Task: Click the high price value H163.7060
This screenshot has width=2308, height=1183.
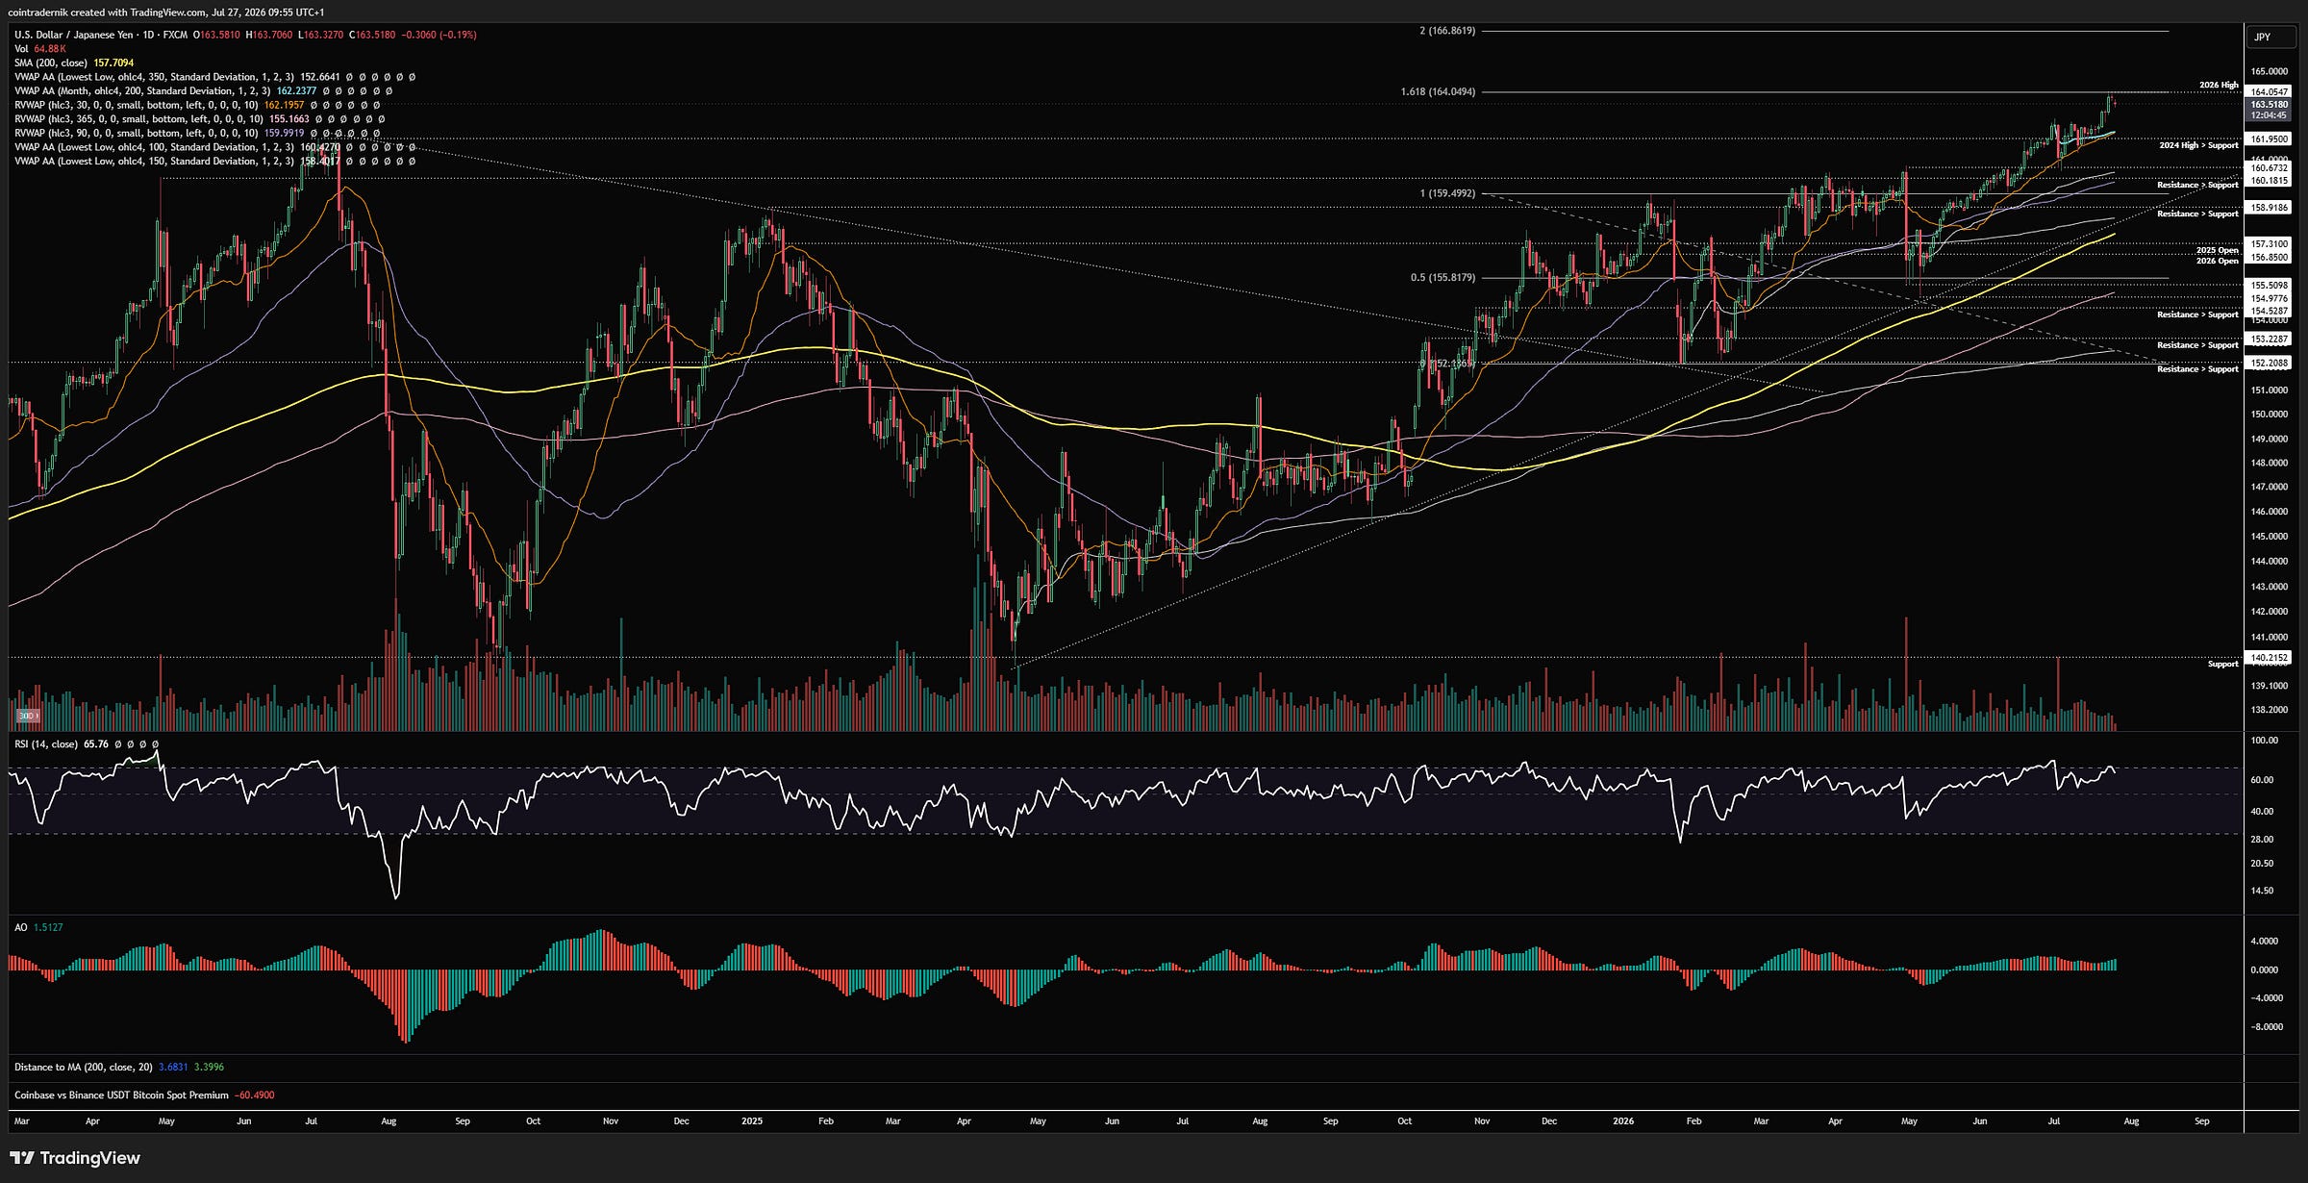Action: (x=269, y=35)
